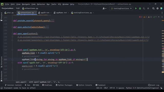Click line and column indicator 163:21
The image size is (164, 92).
[99, 88]
